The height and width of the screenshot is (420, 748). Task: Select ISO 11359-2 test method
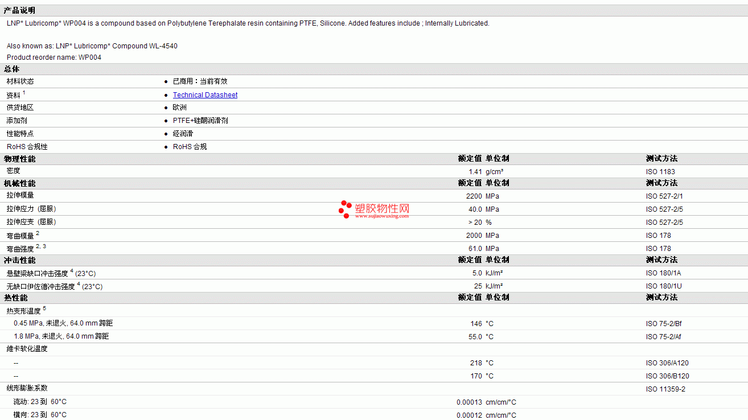(x=665, y=389)
